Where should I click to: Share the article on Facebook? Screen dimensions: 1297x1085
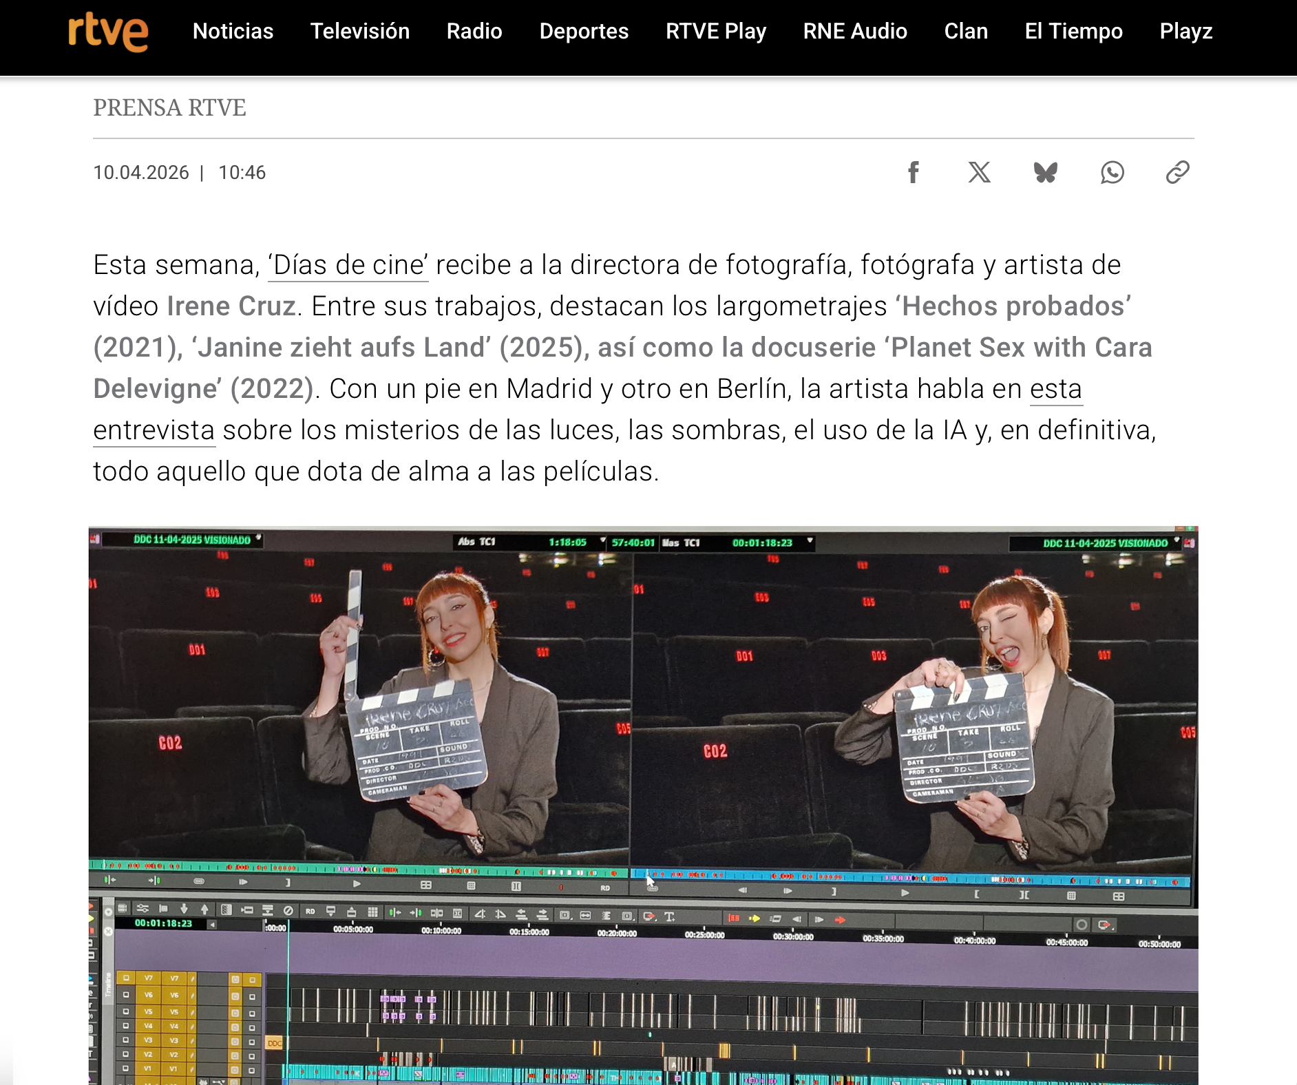click(x=914, y=172)
